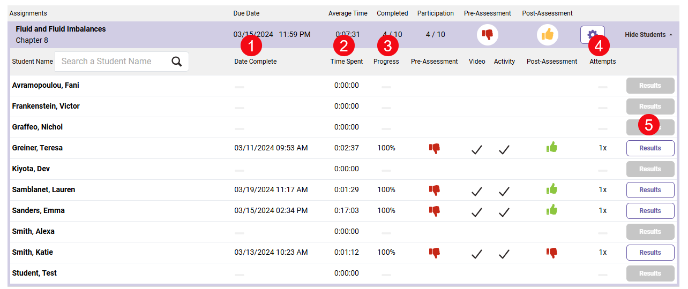688x289 pixels.
Task: Click Katie Smith's post-assessment thumbs-down icon
Action: tap(552, 253)
